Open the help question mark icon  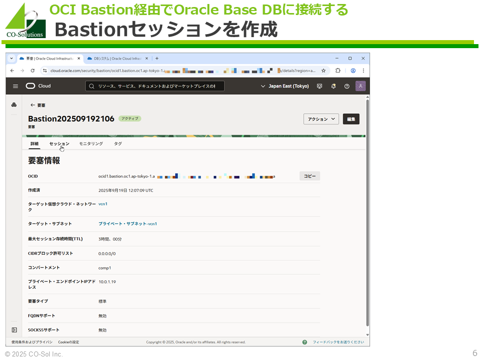click(347, 86)
